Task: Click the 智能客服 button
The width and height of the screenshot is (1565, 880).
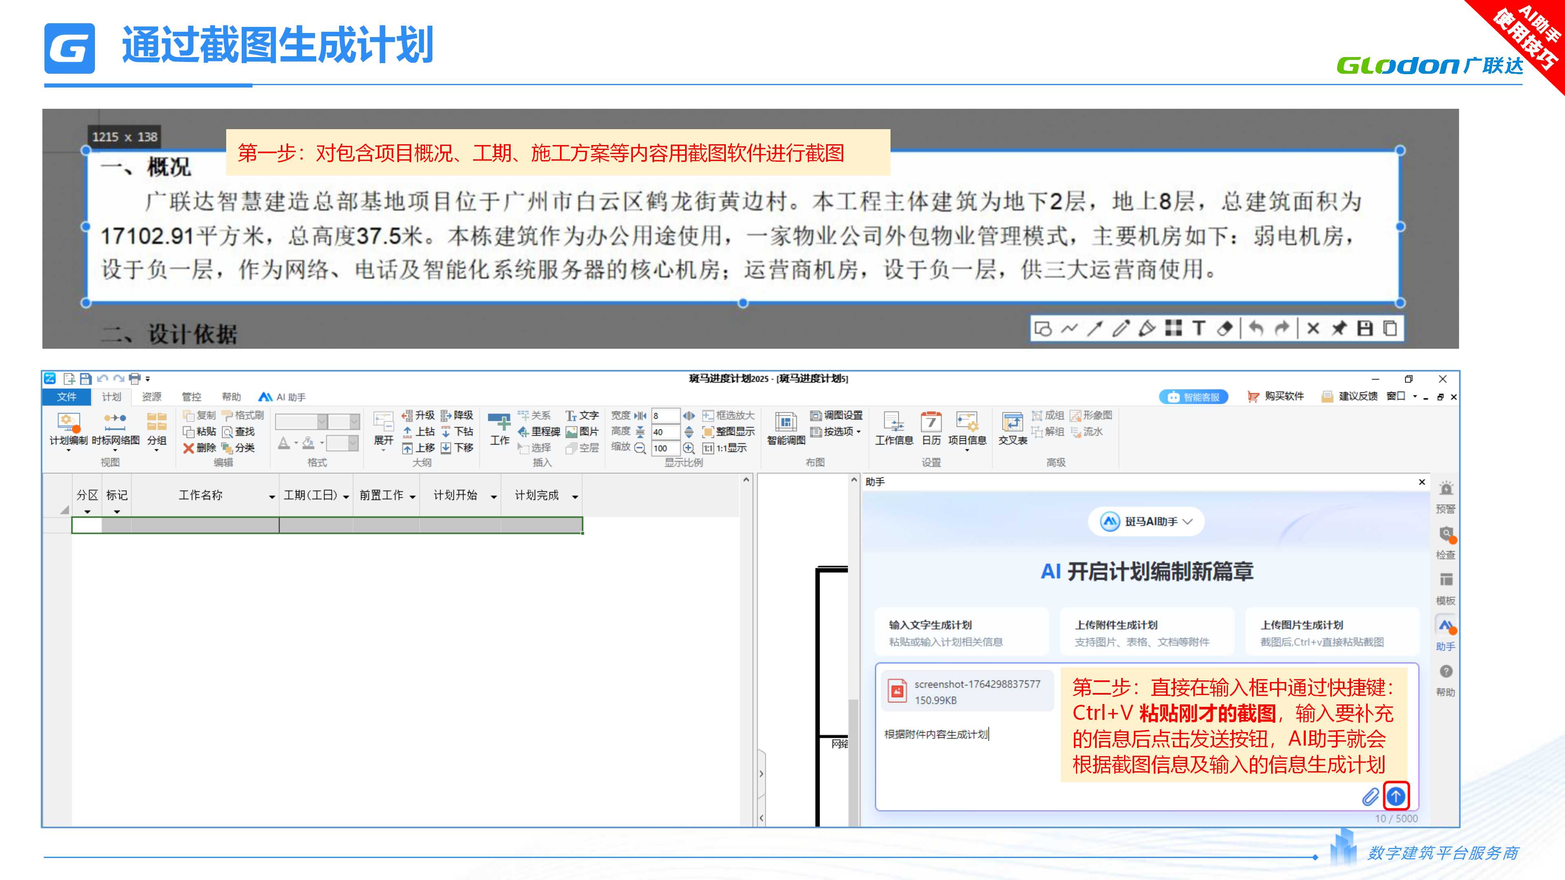Action: pos(1194,396)
